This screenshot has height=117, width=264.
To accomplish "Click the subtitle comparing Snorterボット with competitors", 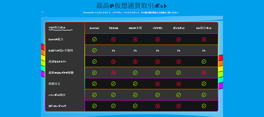I will point(131,13).
